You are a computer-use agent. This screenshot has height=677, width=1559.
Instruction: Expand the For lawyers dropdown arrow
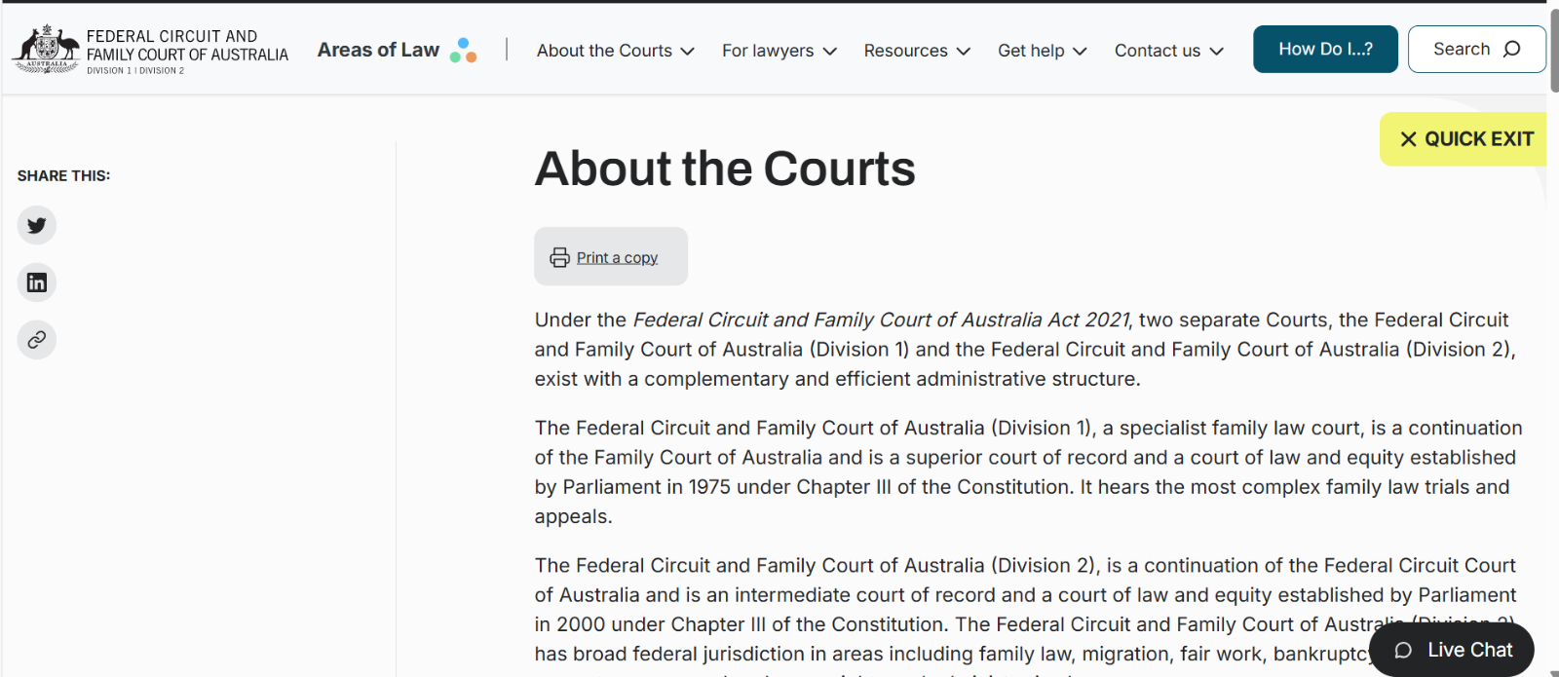click(x=830, y=52)
